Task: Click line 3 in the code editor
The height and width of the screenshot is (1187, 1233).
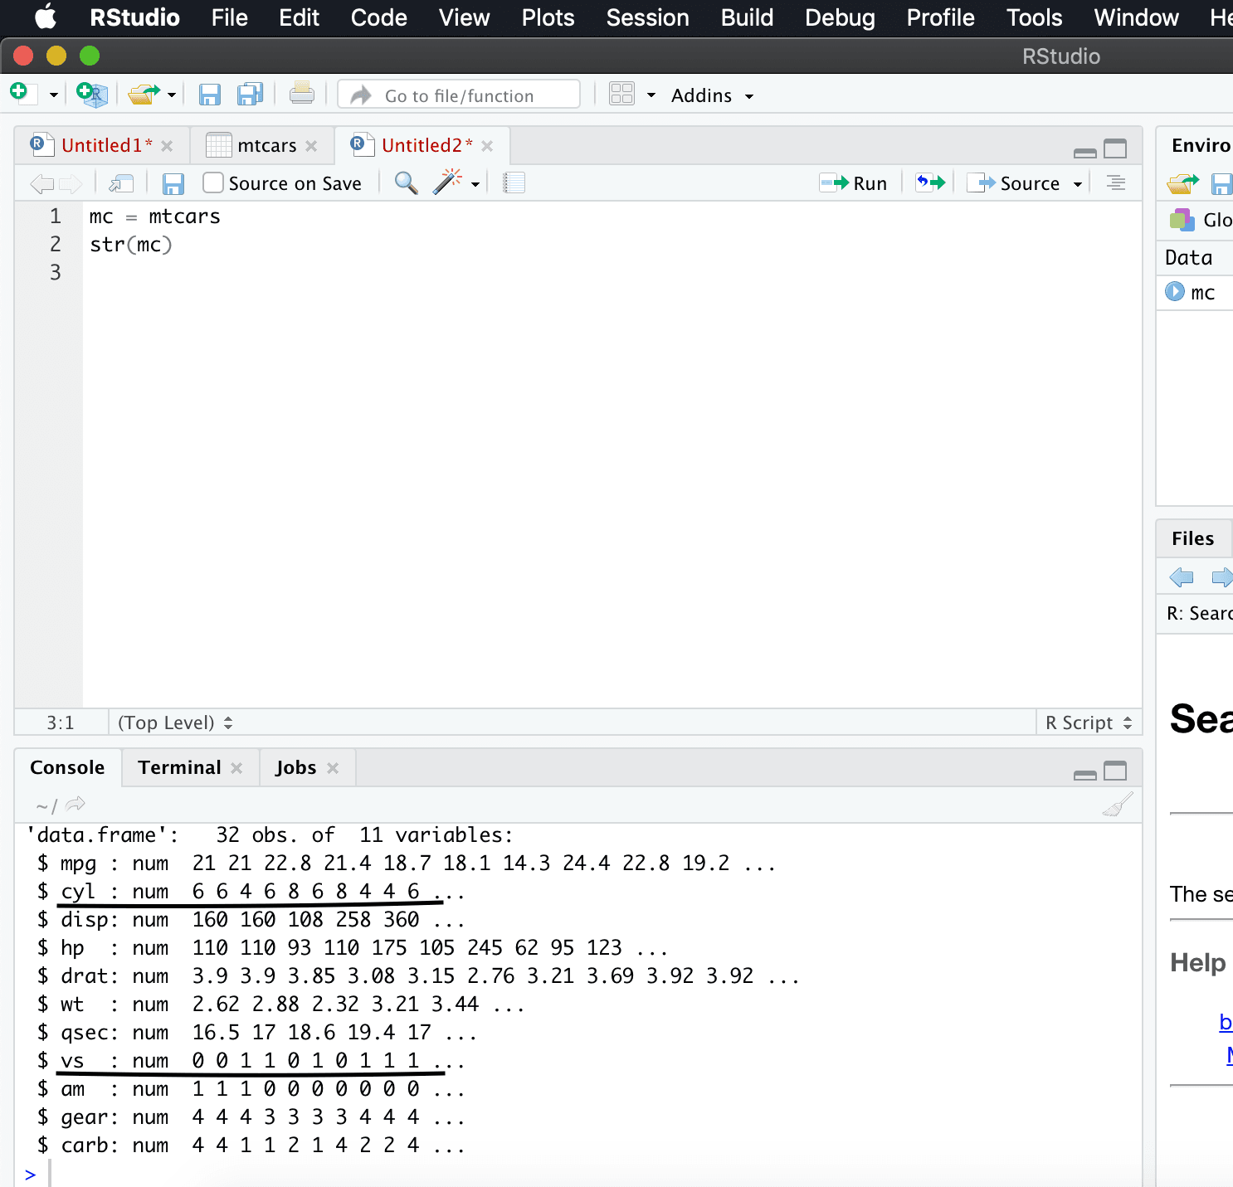Action: 612,273
